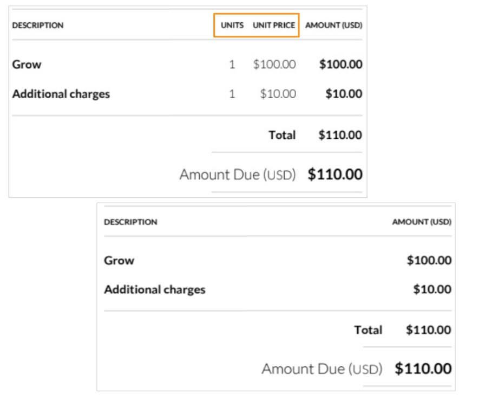Screen dimensions: 485x406
Task: Click the UNITS column header
Action: click(x=232, y=25)
